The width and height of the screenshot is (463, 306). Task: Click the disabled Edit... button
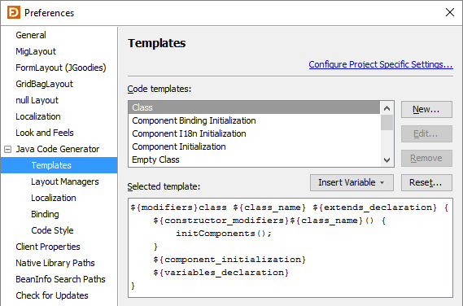[426, 133]
